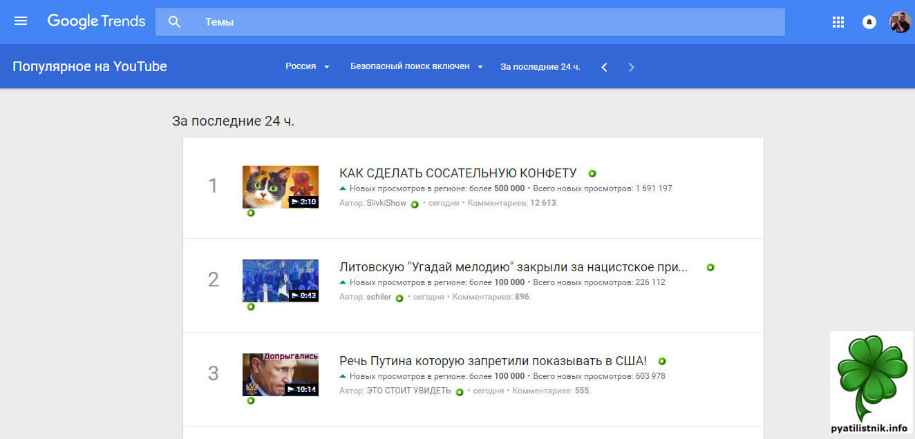The width and height of the screenshot is (915, 439).
Task: Click total new views 1 691 197
Action: tap(654, 188)
